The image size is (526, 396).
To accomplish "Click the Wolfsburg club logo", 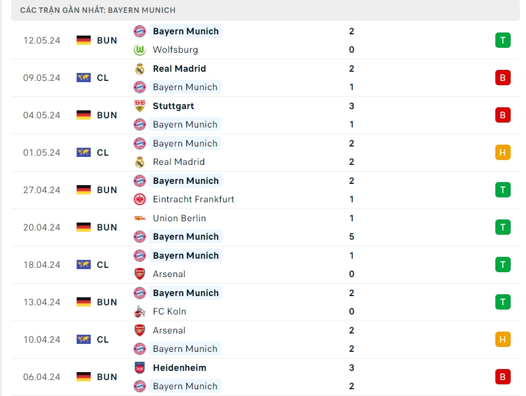I will tap(140, 50).
